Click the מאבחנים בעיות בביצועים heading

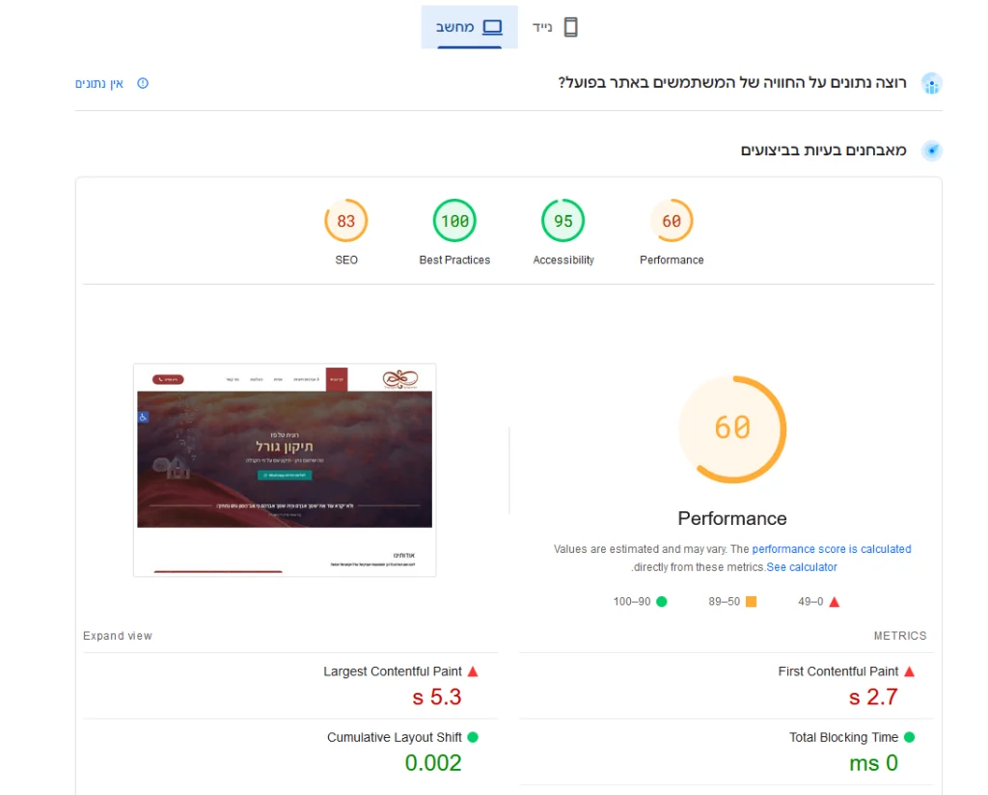click(823, 150)
